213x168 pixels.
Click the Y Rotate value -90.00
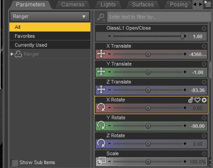coord(197,126)
